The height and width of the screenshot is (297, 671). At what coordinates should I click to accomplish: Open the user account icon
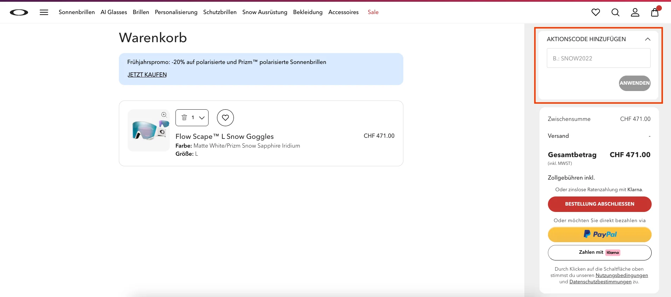pos(635,12)
